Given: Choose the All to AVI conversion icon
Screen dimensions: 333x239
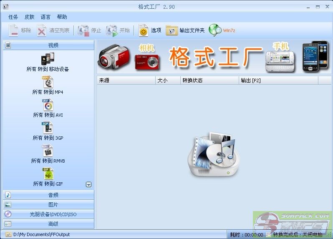Looking at the screenshot, I should tap(48, 106).
